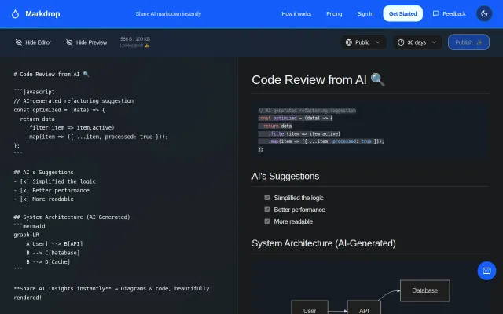Click the 'Share AI markdown instantly' tagline
This screenshot has height=314, width=503.
[x=168, y=14]
